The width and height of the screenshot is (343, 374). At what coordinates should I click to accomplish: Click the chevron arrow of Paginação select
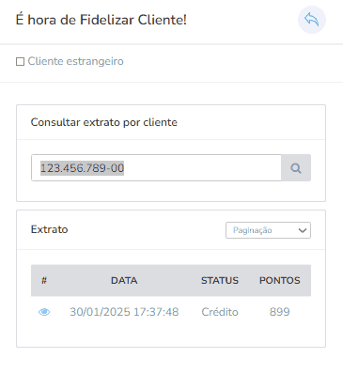pyautogui.click(x=303, y=230)
